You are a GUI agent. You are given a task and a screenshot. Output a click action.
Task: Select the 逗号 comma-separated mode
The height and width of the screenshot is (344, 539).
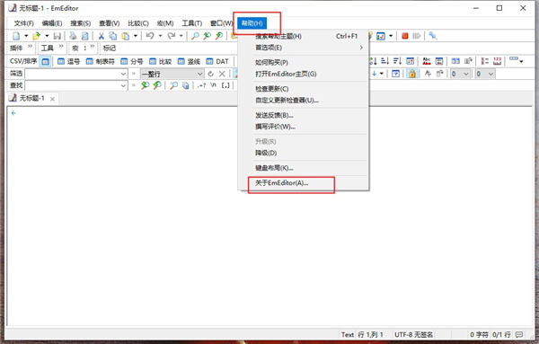[x=68, y=61]
